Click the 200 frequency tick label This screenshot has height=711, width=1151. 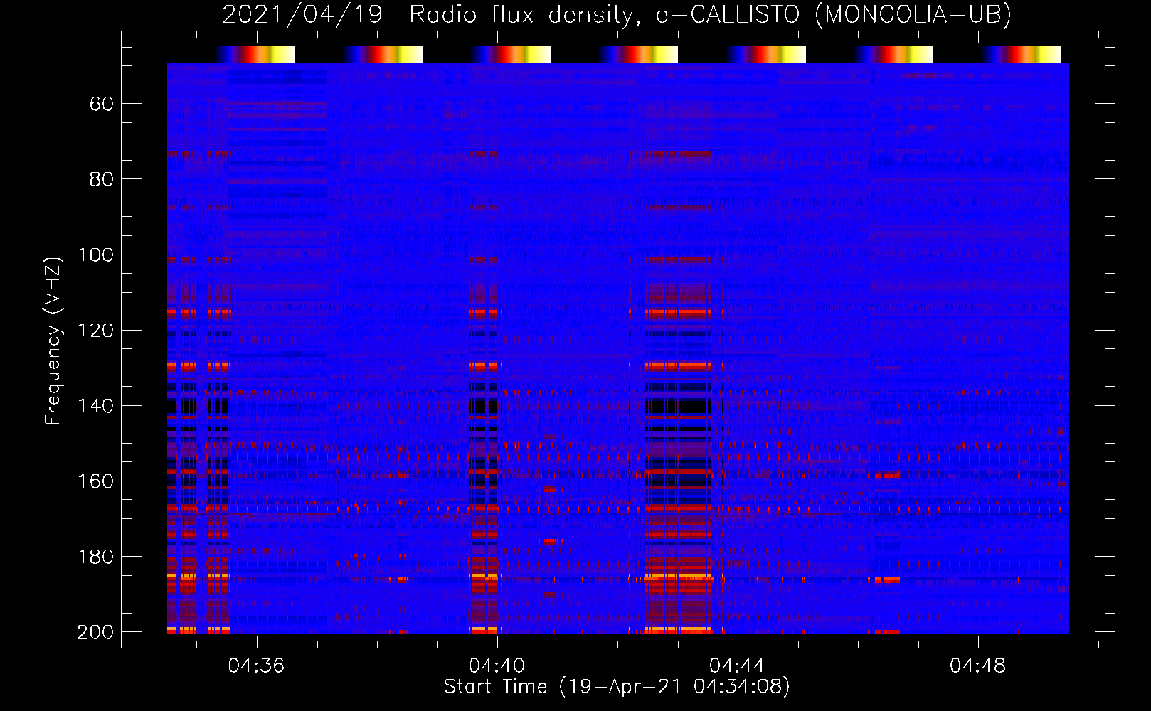pyautogui.click(x=95, y=632)
